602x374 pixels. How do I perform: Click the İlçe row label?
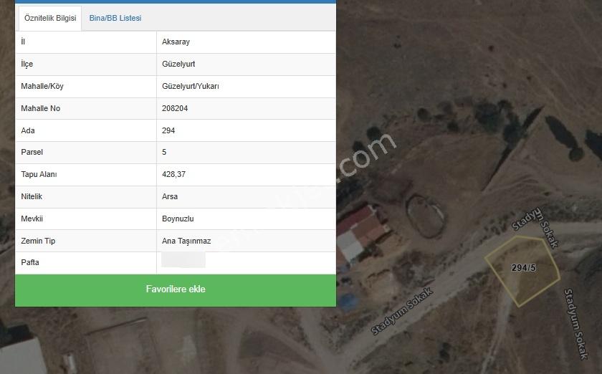(x=27, y=64)
